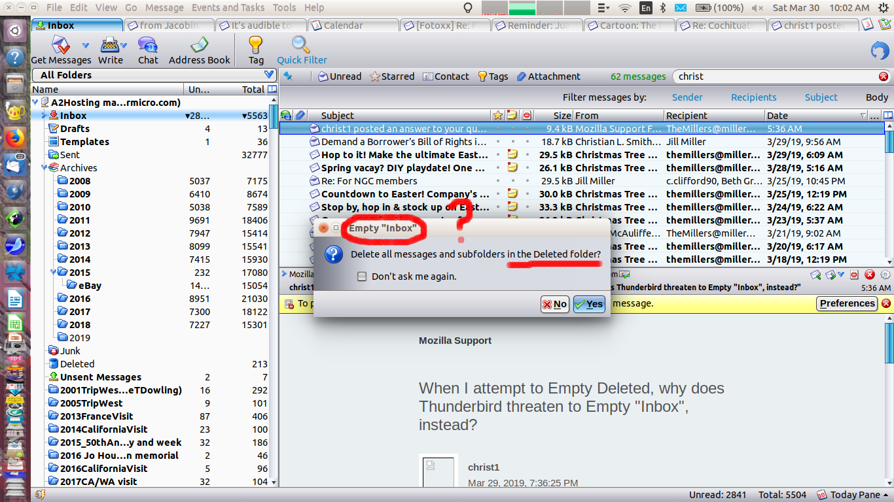This screenshot has height=502, width=894.
Task: Toggle the Unread quick filter
Action: tap(340, 76)
